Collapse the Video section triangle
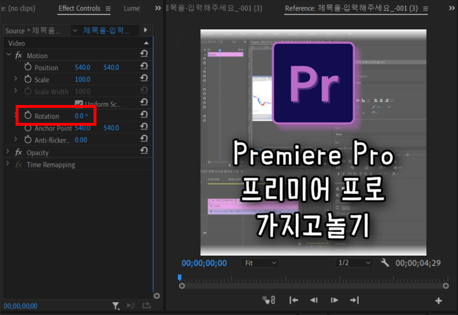The height and width of the screenshot is (315, 458). 146,43
